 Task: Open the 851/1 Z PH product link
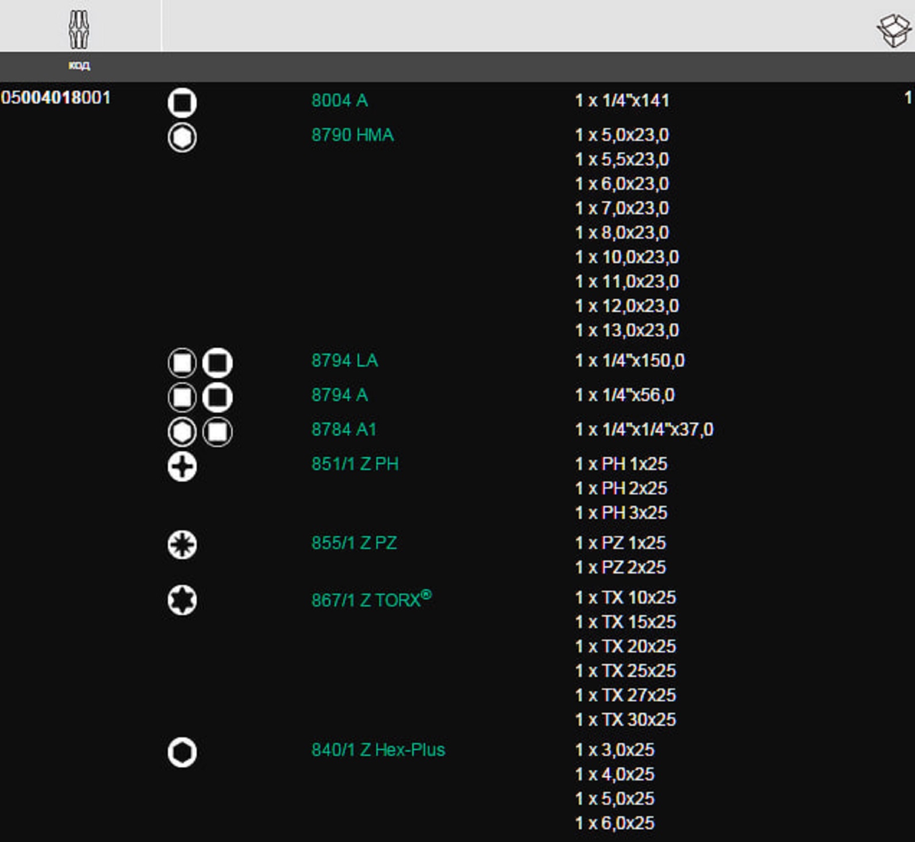coord(355,464)
